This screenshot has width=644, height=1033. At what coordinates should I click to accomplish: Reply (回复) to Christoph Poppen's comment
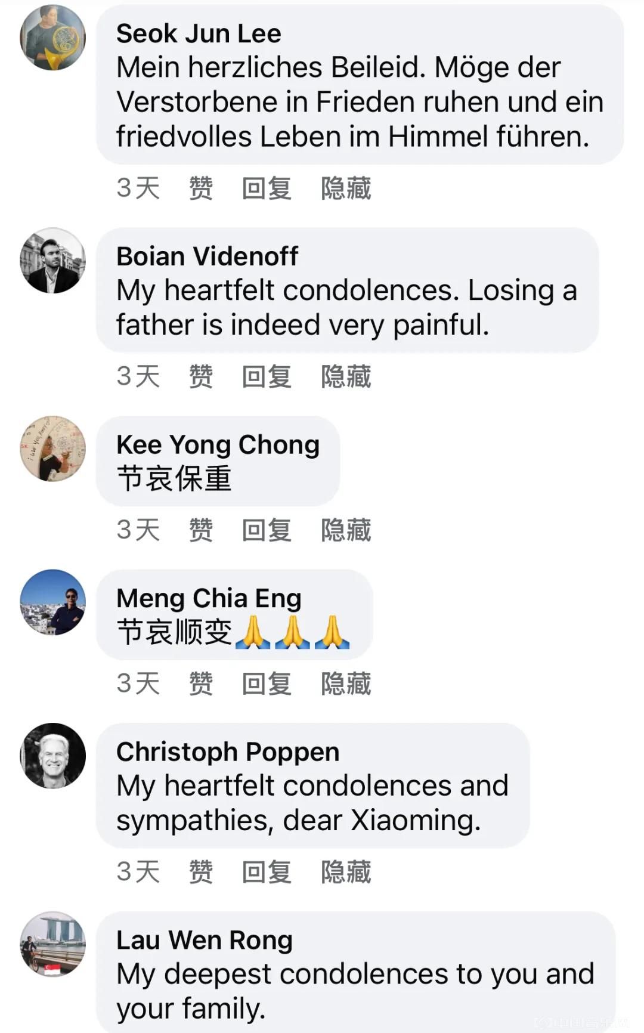click(x=267, y=872)
